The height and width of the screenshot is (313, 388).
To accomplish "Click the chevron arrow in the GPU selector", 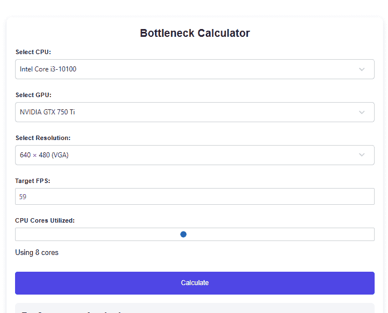I will [x=362, y=112].
